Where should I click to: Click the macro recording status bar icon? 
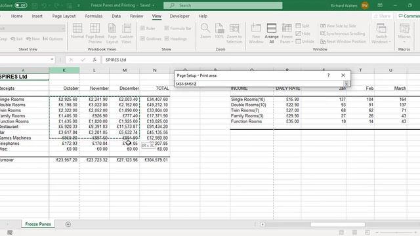click(10, 232)
